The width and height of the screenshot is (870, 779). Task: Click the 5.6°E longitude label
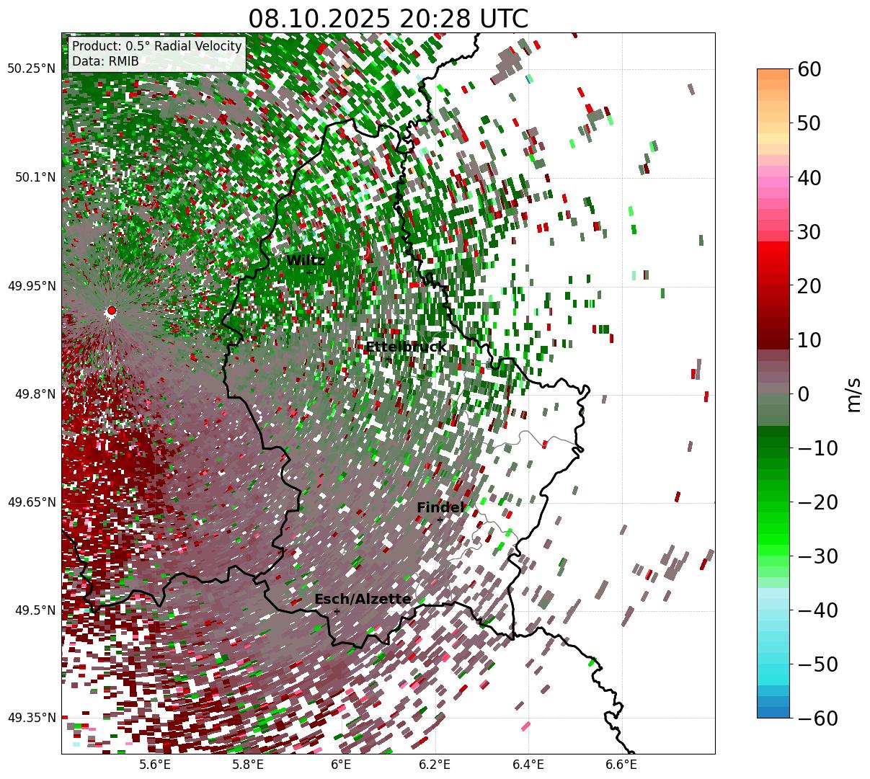(x=155, y=765)
